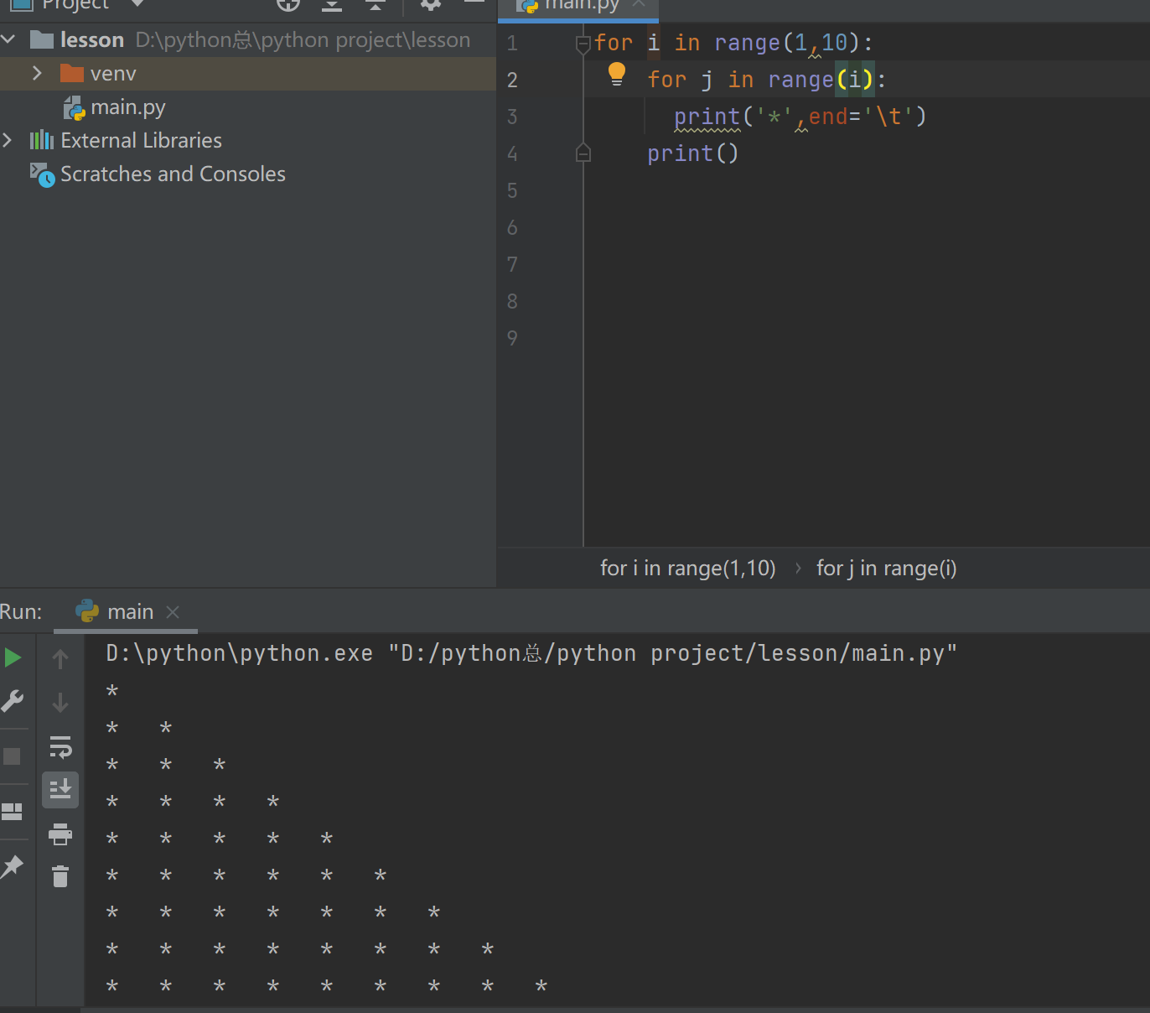Select Scratches and Consoles item
1150x1013 pixels.
173,174
